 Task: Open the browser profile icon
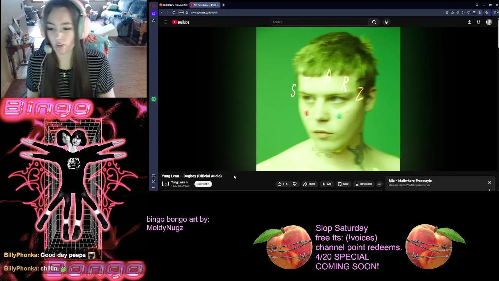pos(480,12)
